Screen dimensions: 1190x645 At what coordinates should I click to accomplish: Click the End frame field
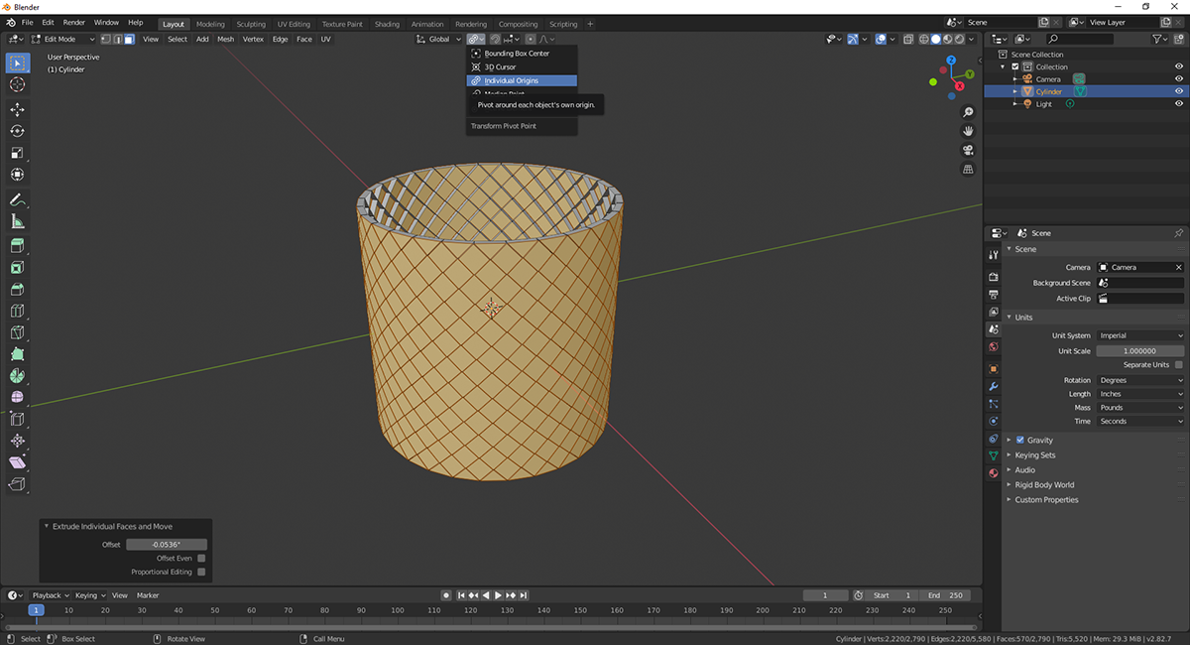(945, 595)
